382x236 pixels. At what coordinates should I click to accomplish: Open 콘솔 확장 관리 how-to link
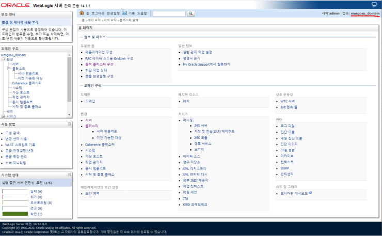tap(16, 157)
